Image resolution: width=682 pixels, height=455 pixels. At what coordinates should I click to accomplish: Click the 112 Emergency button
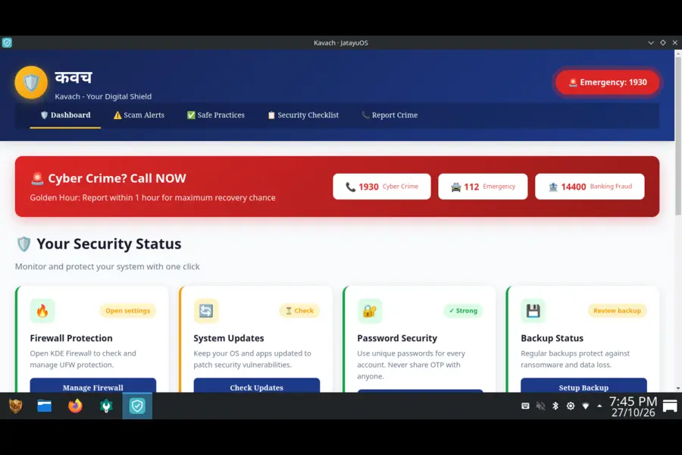pyautogui.click(x=483, y=187)
